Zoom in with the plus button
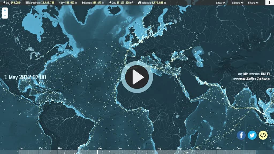 click(x=5, y=10)
